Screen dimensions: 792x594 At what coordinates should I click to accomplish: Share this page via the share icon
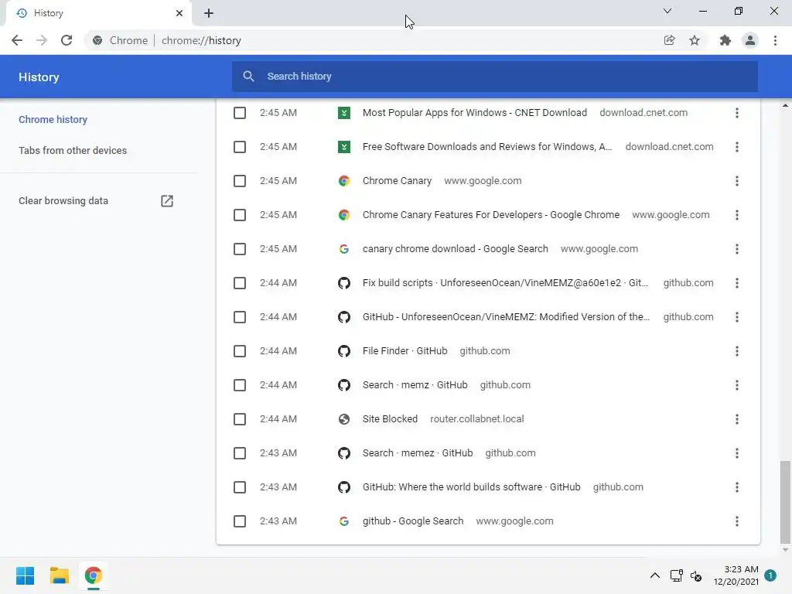[x=669, y=40]
